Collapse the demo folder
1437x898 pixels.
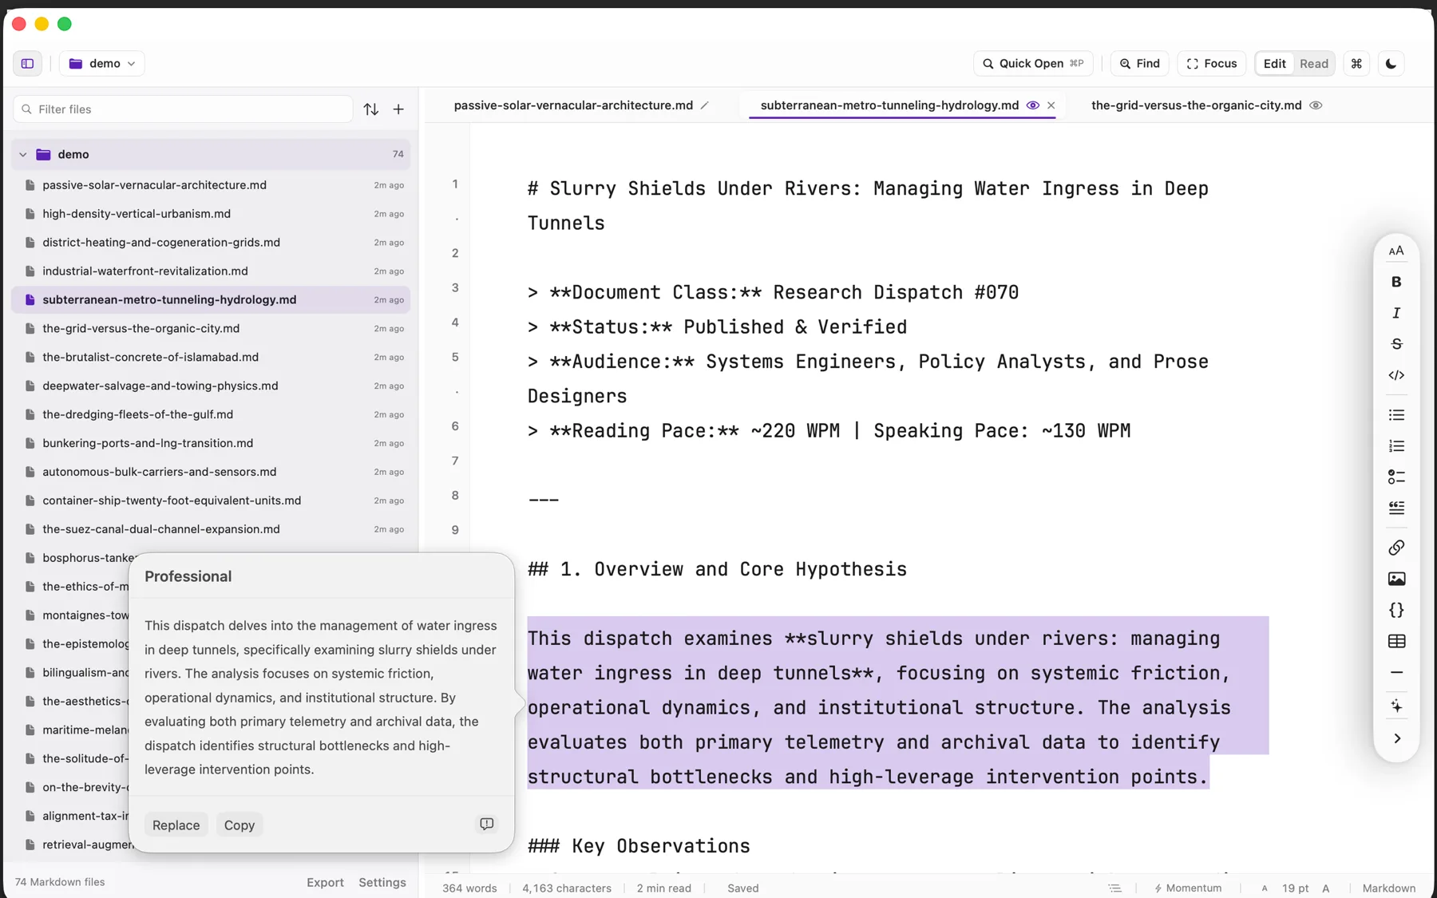pos(23,154)
